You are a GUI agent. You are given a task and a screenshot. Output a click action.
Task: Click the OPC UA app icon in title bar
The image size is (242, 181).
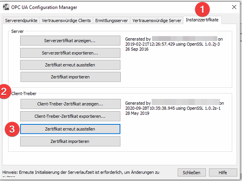pyautogui.click(x=6, y=7)
